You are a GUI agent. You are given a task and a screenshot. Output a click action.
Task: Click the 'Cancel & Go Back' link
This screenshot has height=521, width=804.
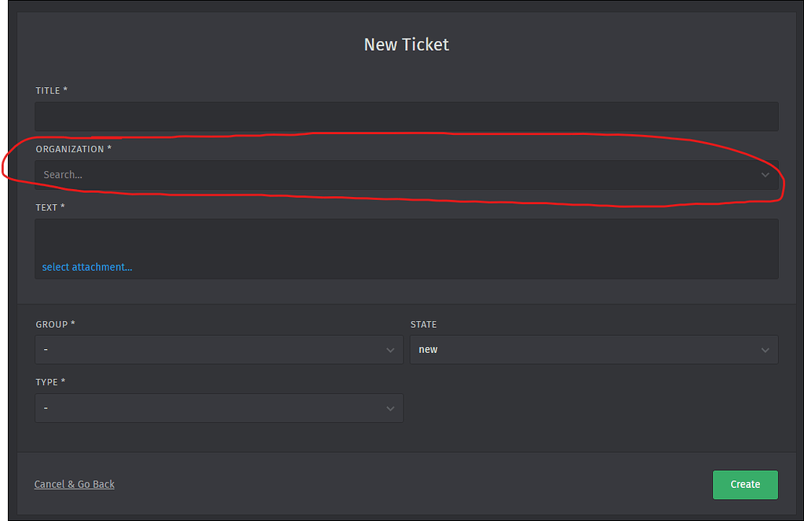pos(74,484)
